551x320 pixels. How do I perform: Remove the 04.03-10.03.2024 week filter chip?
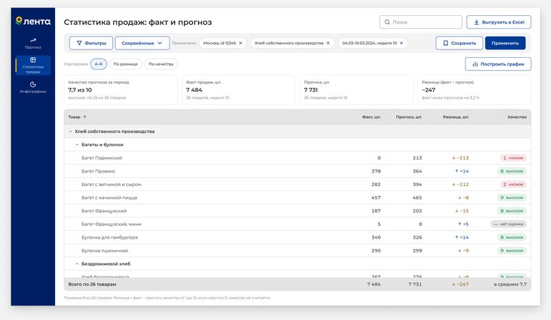(x=402, y=43)
